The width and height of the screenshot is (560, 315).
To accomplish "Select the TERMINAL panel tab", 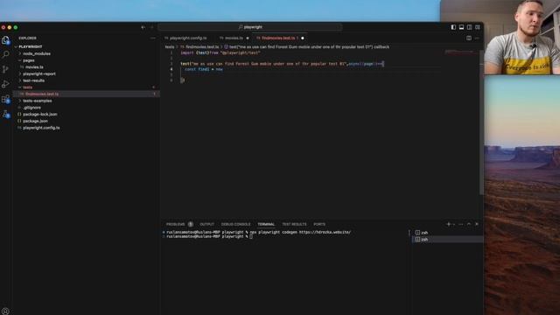I will pos(266,224).
